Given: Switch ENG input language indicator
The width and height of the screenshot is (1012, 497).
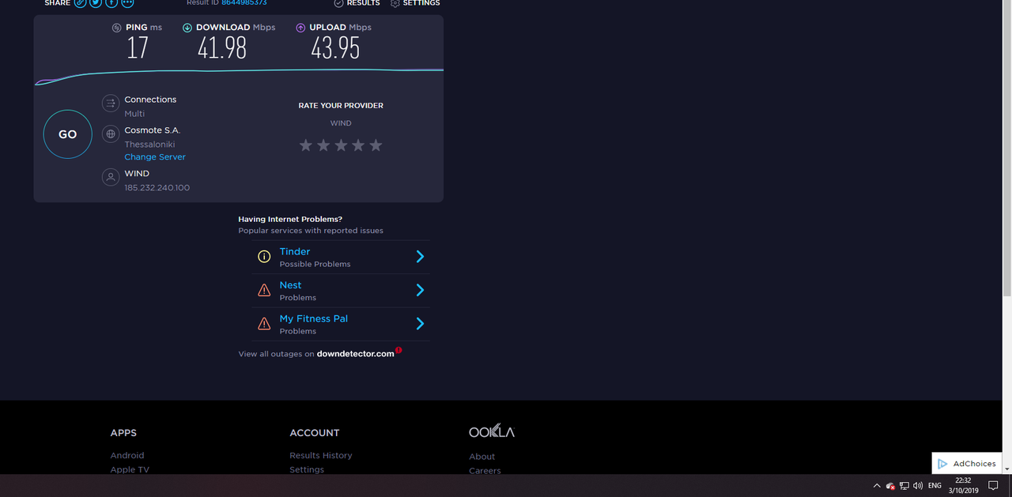Looking at the screenshot, I should 935,486.
